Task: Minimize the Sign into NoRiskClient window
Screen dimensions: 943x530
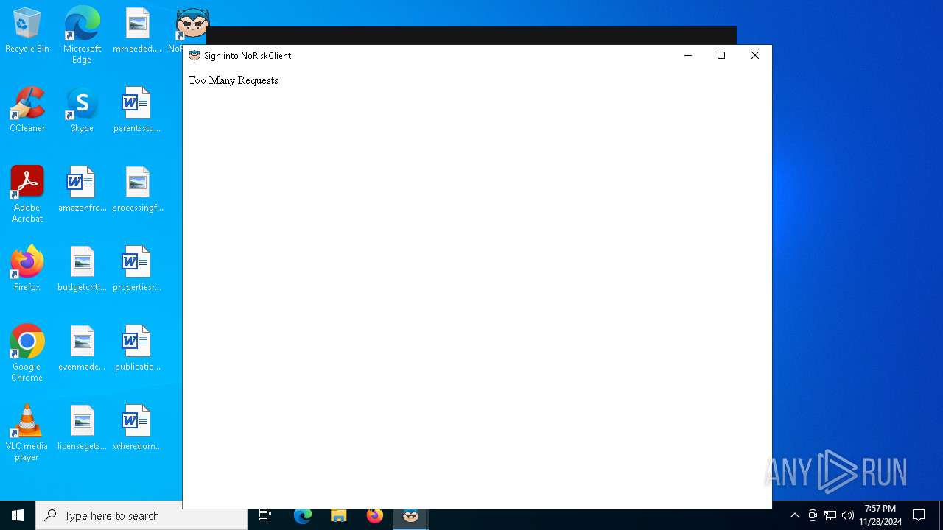Action: (687, 55)
